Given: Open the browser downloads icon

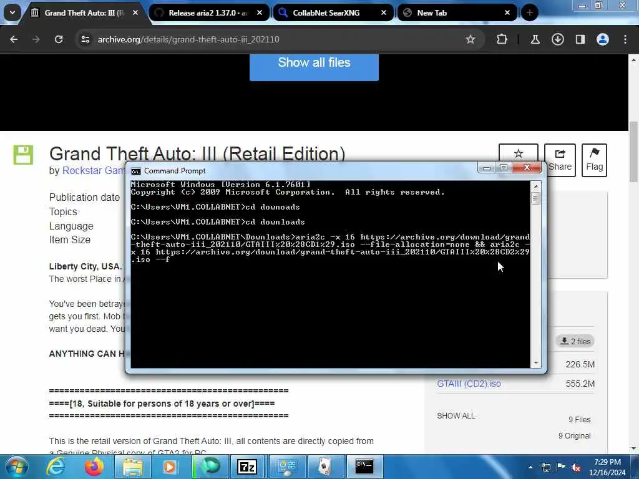Looking at the screenshot, I should pos(557,39).
